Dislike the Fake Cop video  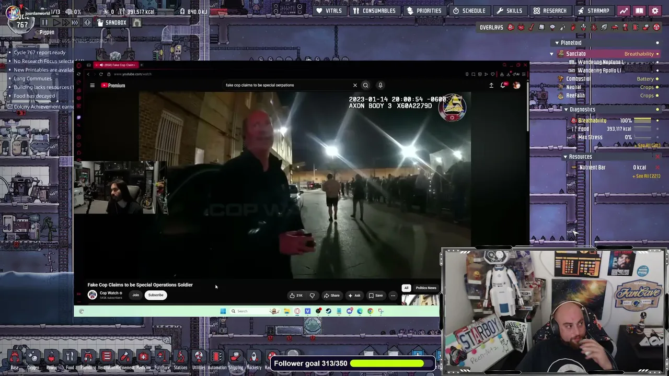[x=312, y=296]
